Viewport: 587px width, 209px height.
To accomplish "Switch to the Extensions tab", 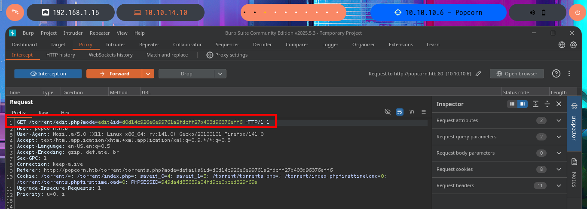I will click(401, 45).
